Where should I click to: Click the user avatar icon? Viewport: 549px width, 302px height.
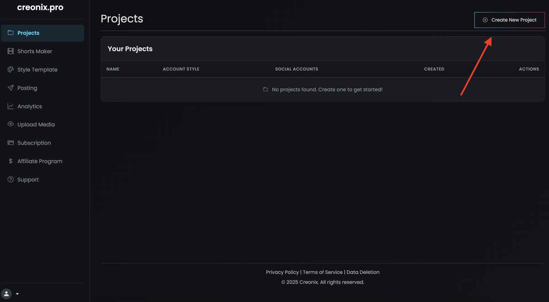click(x=6, y=294)
